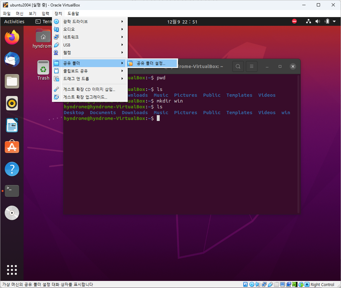This screenshot has width=341, height=288.
Task: Select the Trash icon on desktop
Action: 43,70
